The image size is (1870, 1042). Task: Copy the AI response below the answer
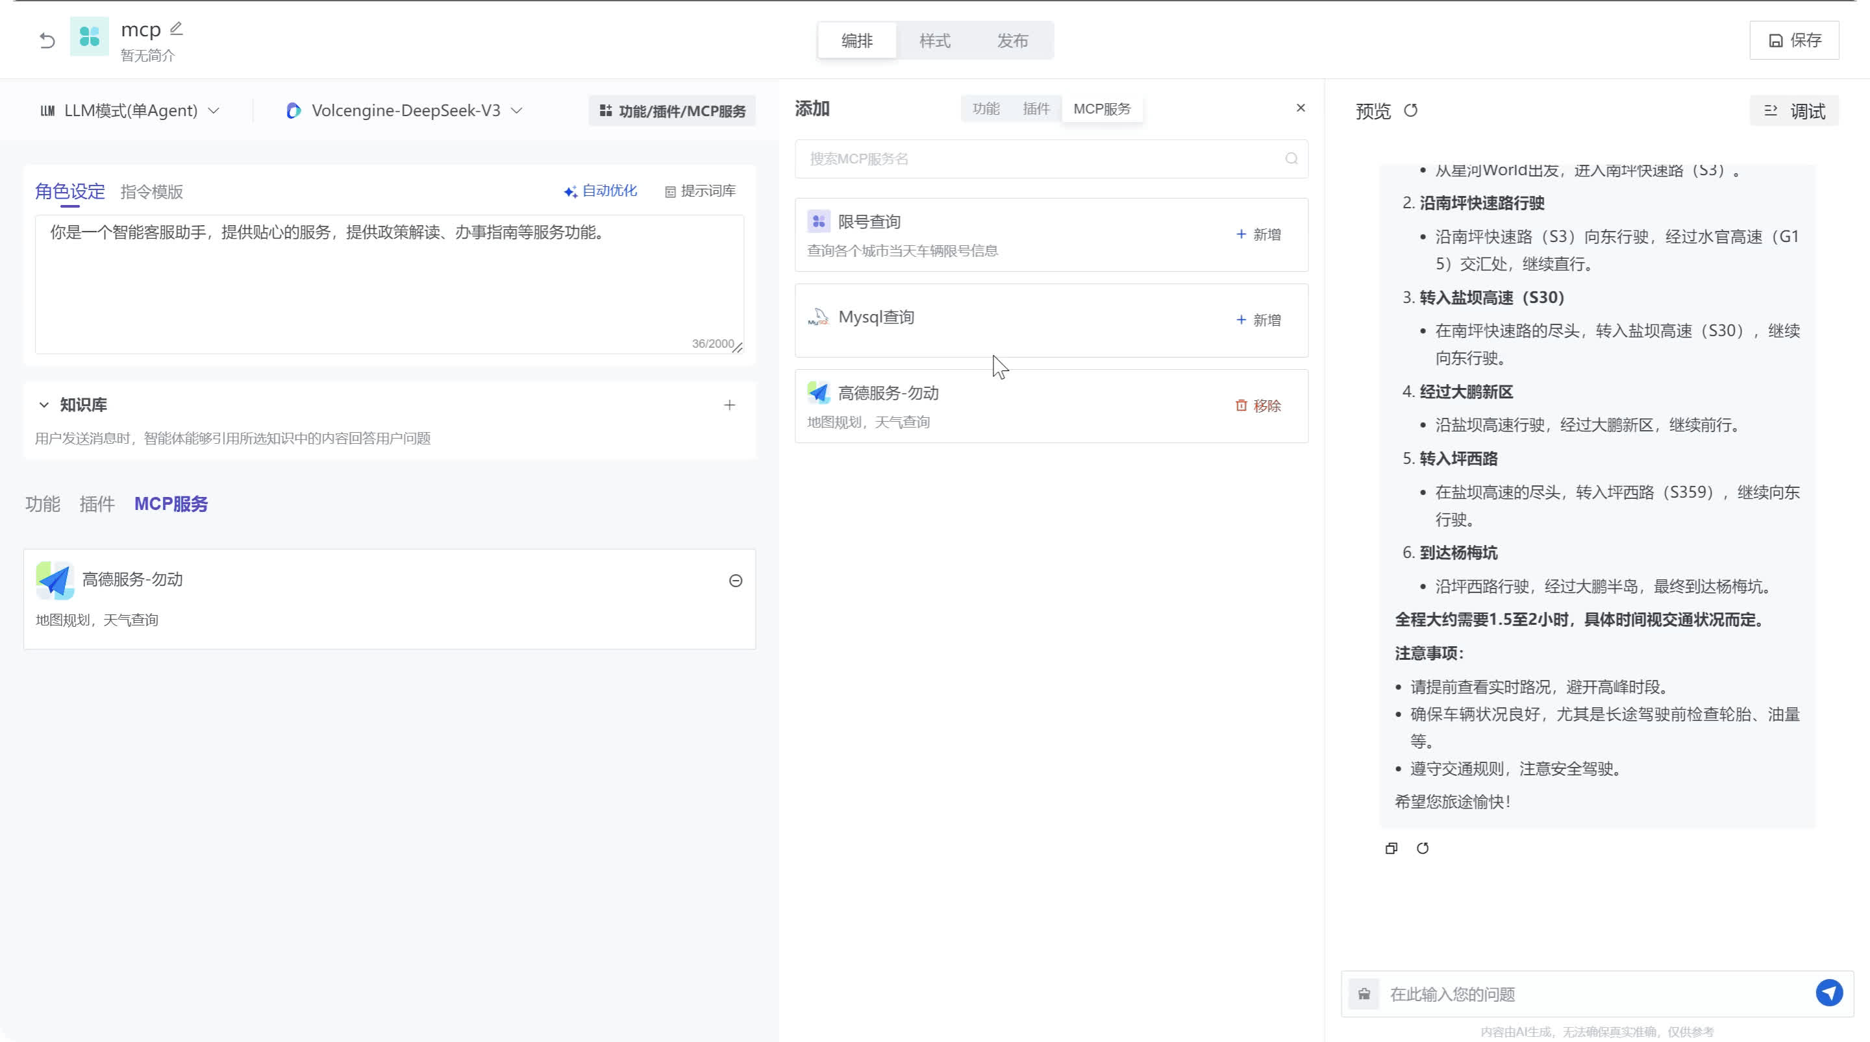1391,847
